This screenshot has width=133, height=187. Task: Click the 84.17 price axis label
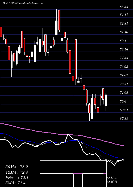coord(124,15)
